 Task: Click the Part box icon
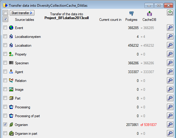11,98
